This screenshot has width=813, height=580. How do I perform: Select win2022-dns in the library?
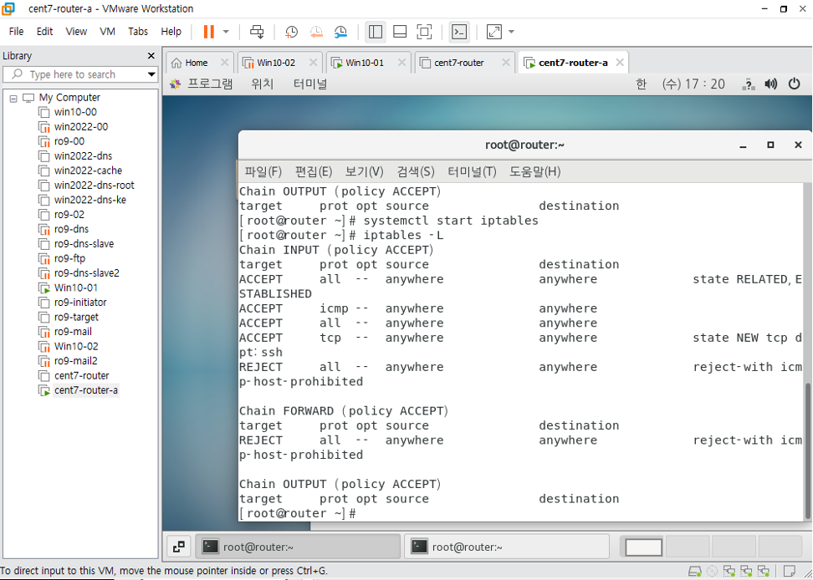pyautogui.click(x=83, y=156)
